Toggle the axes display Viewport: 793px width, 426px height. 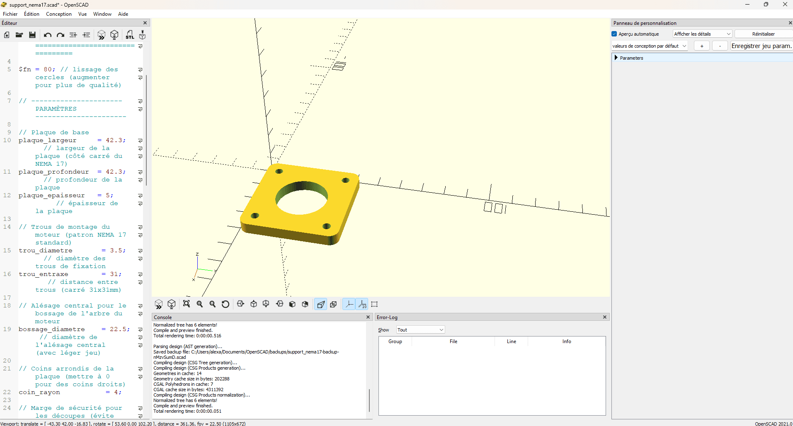click(349, 304)
